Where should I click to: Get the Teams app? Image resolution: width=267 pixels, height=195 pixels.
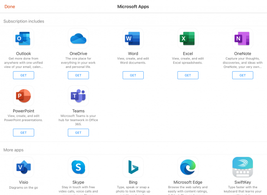[x=78, y=133]
